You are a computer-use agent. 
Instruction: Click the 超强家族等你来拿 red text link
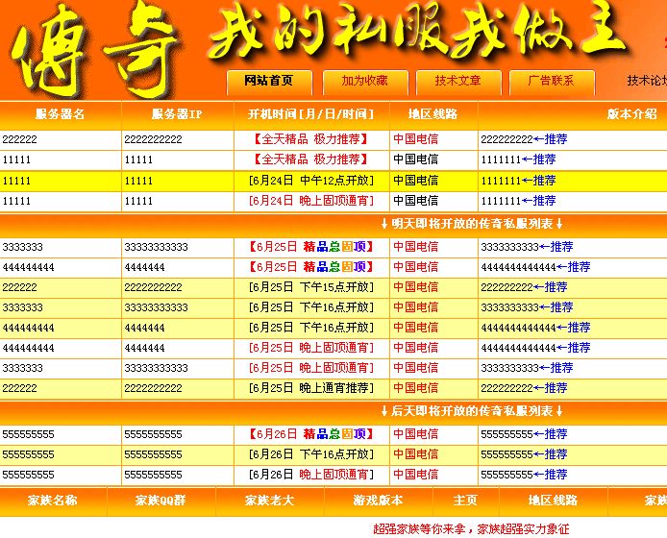423,528
